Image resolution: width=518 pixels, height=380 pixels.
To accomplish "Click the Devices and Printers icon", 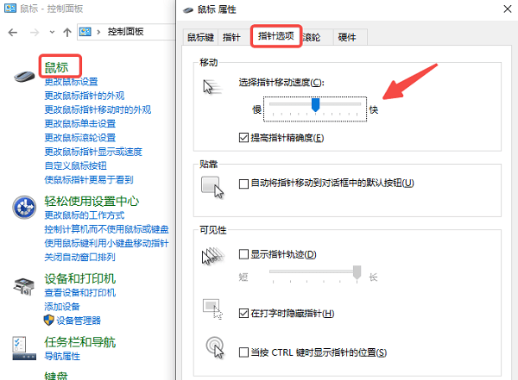I will tap(24, 286).
